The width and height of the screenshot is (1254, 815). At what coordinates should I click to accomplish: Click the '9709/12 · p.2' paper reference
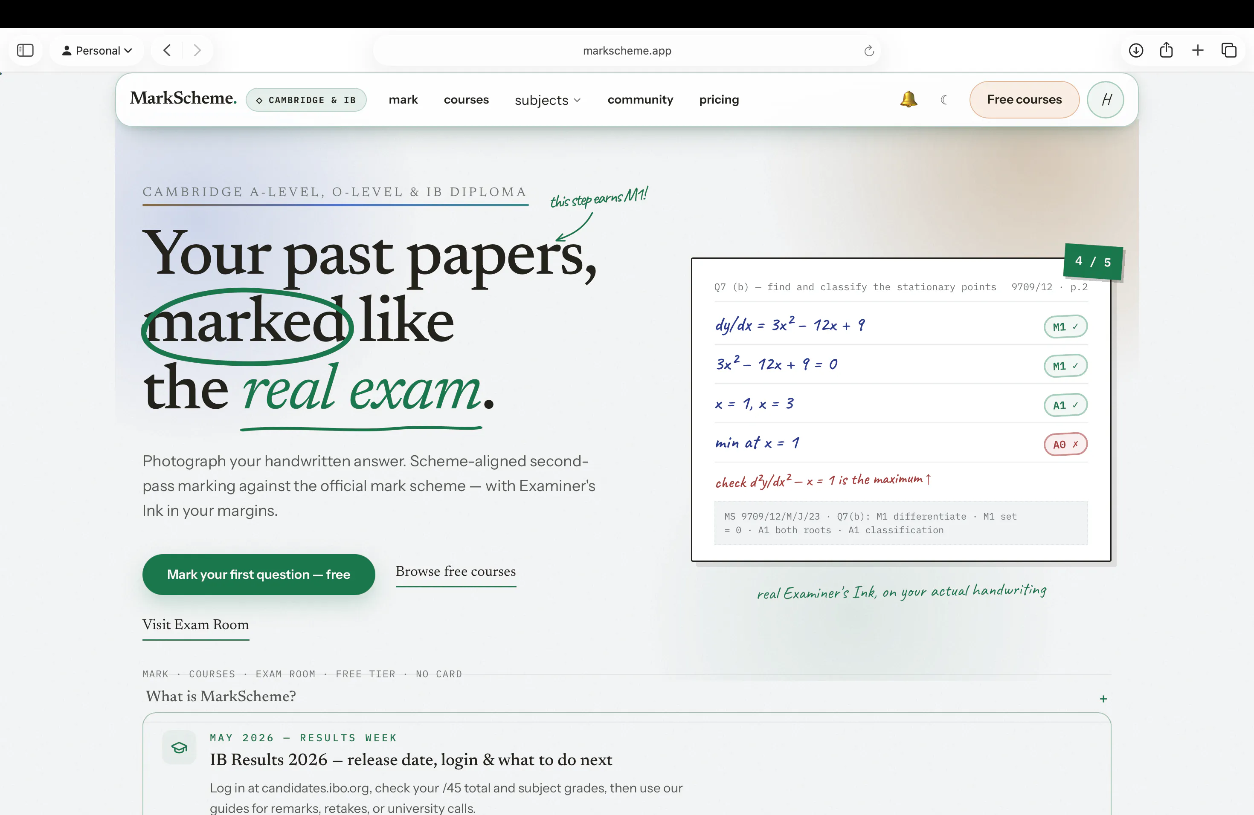1049,287
